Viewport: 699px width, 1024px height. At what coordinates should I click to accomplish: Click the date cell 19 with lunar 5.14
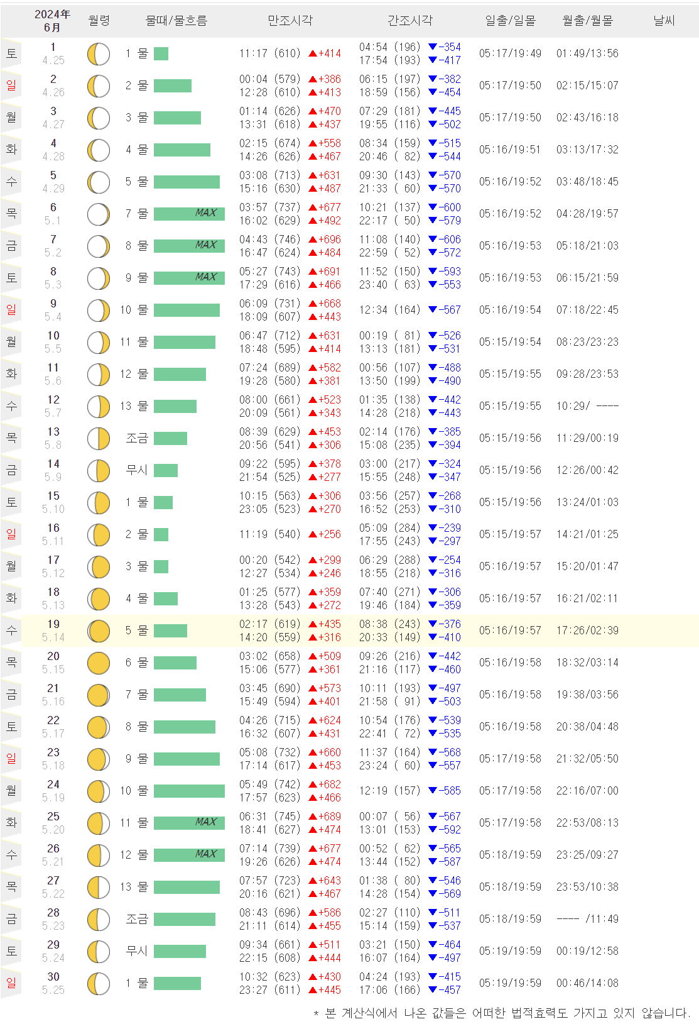coord(53,630)
